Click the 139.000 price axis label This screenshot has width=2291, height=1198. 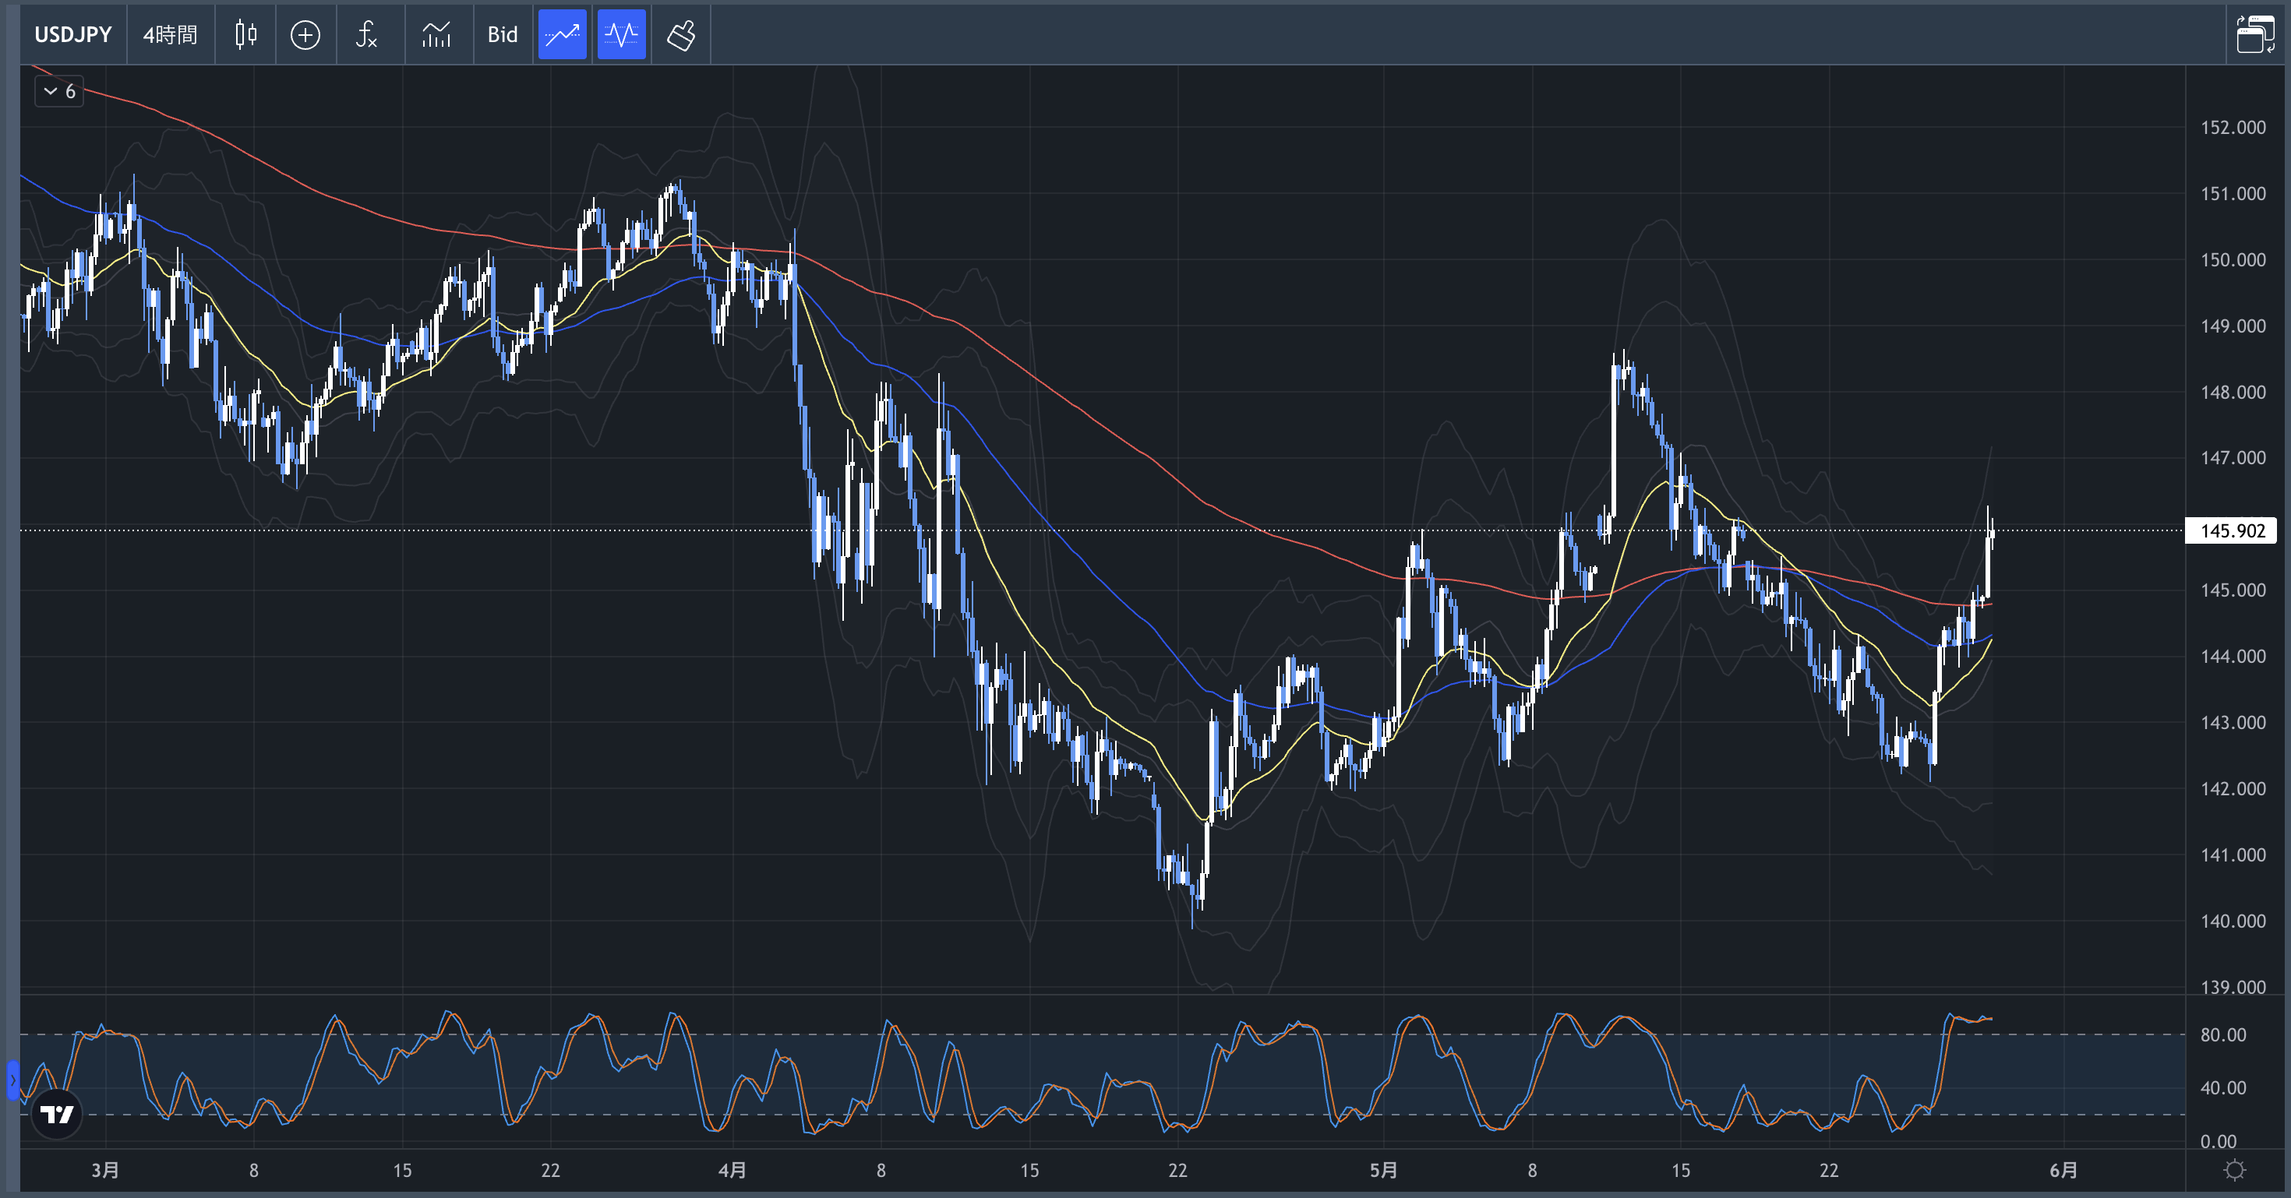[2233, 986]
